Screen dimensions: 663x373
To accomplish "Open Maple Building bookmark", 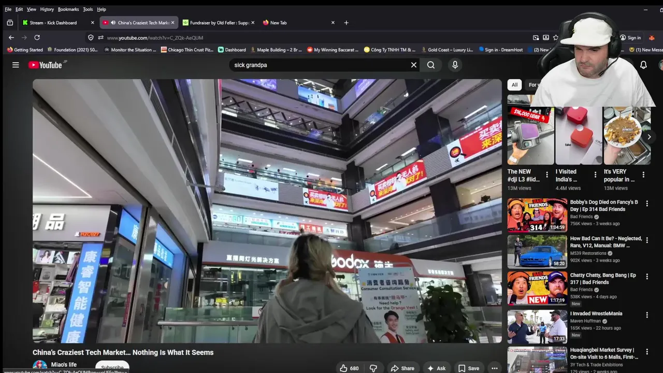I will click(x=276, y=50).
